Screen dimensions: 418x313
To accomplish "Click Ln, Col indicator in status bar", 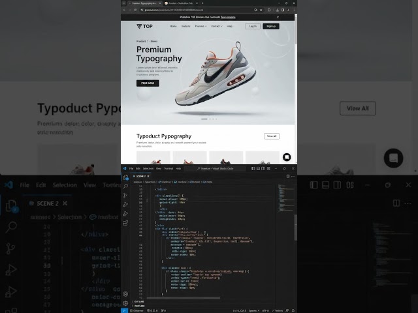I will [x=240, y=310].
